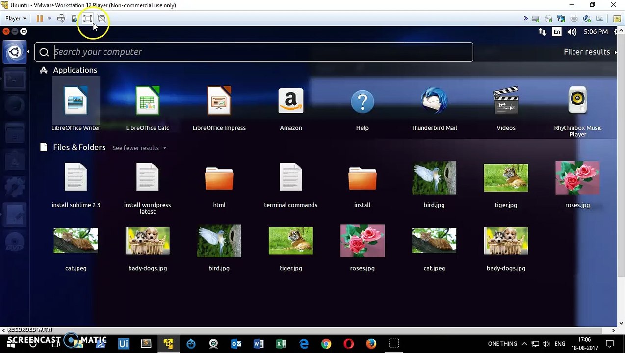
Task: Click the CD/DVD device icon
Action: coord(548,19)
